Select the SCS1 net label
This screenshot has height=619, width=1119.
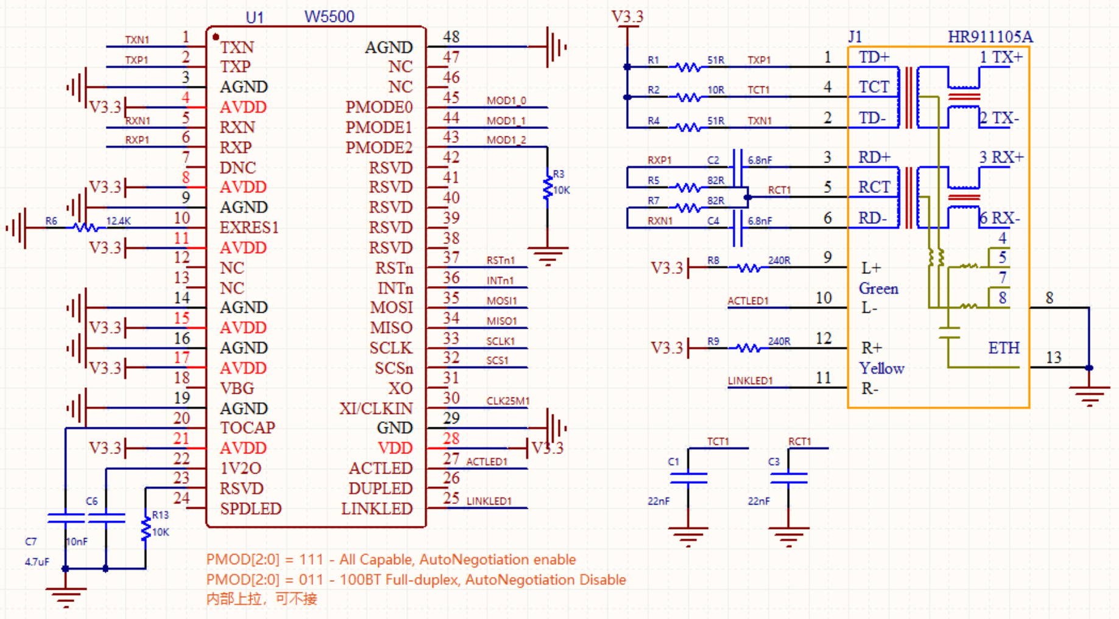(498, 361)
